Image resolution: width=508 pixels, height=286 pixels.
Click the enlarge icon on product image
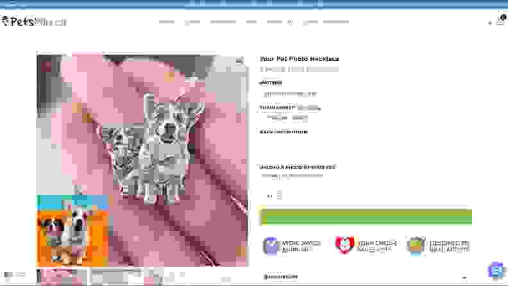tap(239, 61)
